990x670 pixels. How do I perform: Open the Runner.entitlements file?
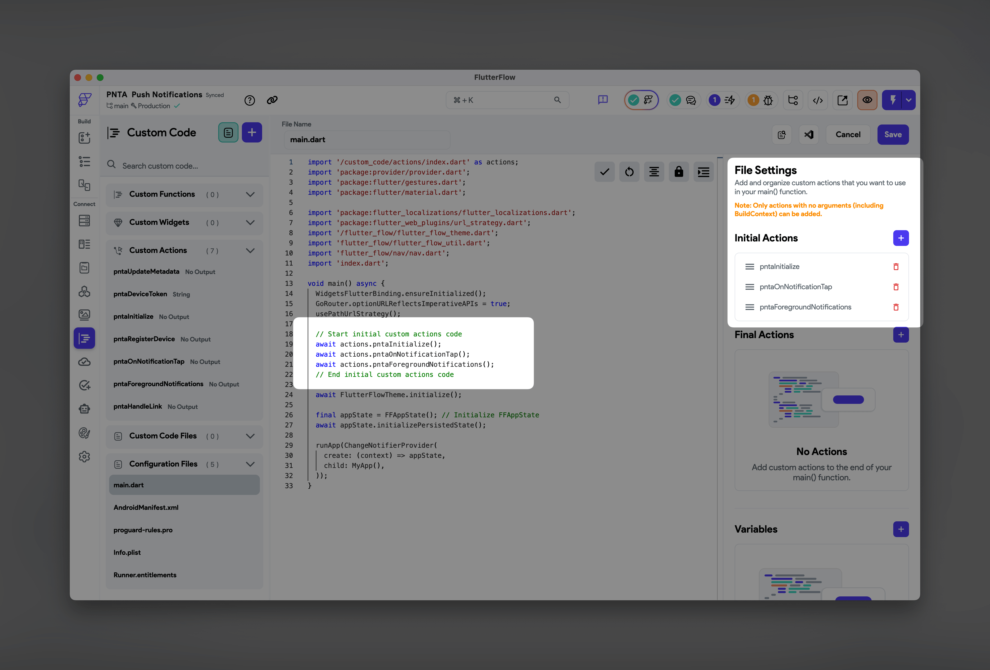click(x=184, y=575)
